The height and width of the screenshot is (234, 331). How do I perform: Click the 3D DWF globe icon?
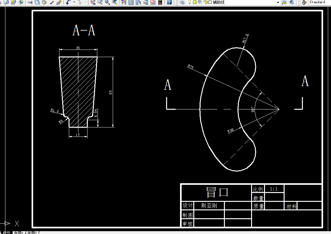21,2
